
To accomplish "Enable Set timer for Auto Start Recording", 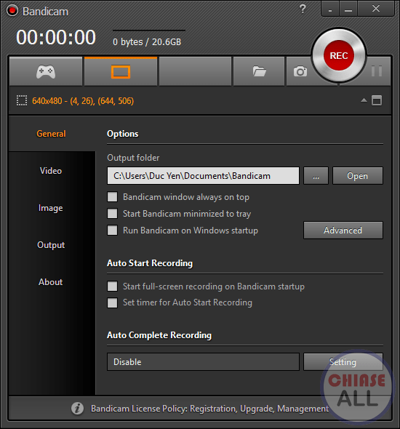I will [112, 302].
